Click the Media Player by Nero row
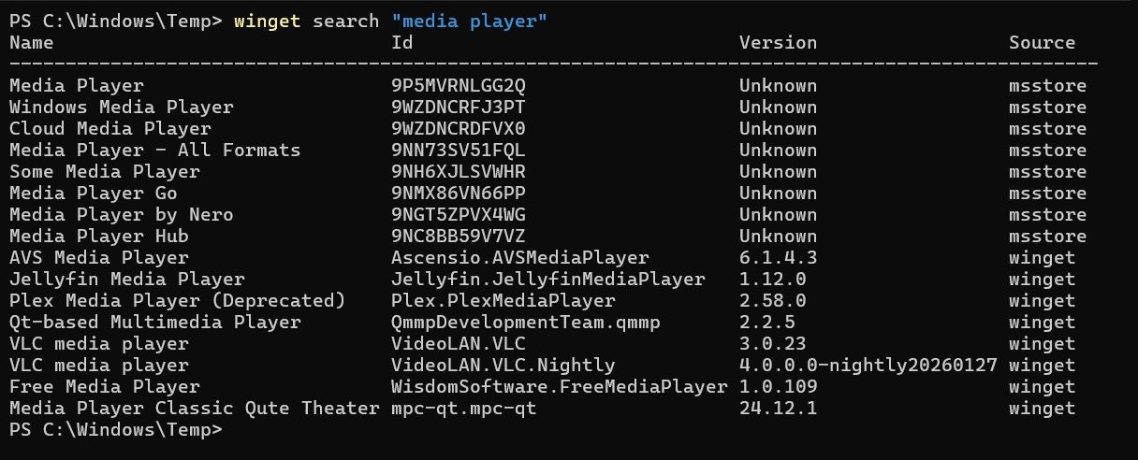1138x460 pixels. coord(122,215)
